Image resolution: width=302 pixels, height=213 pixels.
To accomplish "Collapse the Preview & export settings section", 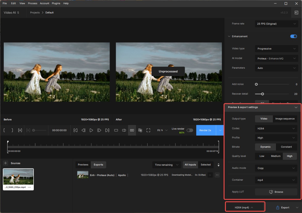I will [296, 107].
